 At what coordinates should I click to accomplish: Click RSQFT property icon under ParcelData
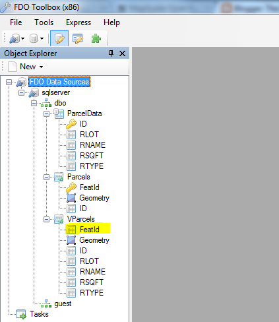click(x=71, y=156)
